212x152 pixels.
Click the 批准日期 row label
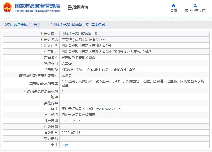[51, 121]
